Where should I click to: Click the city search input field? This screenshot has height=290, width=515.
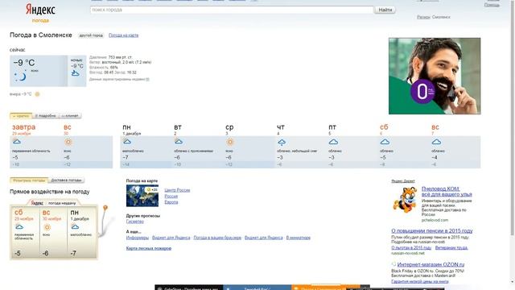click(232, 10)
